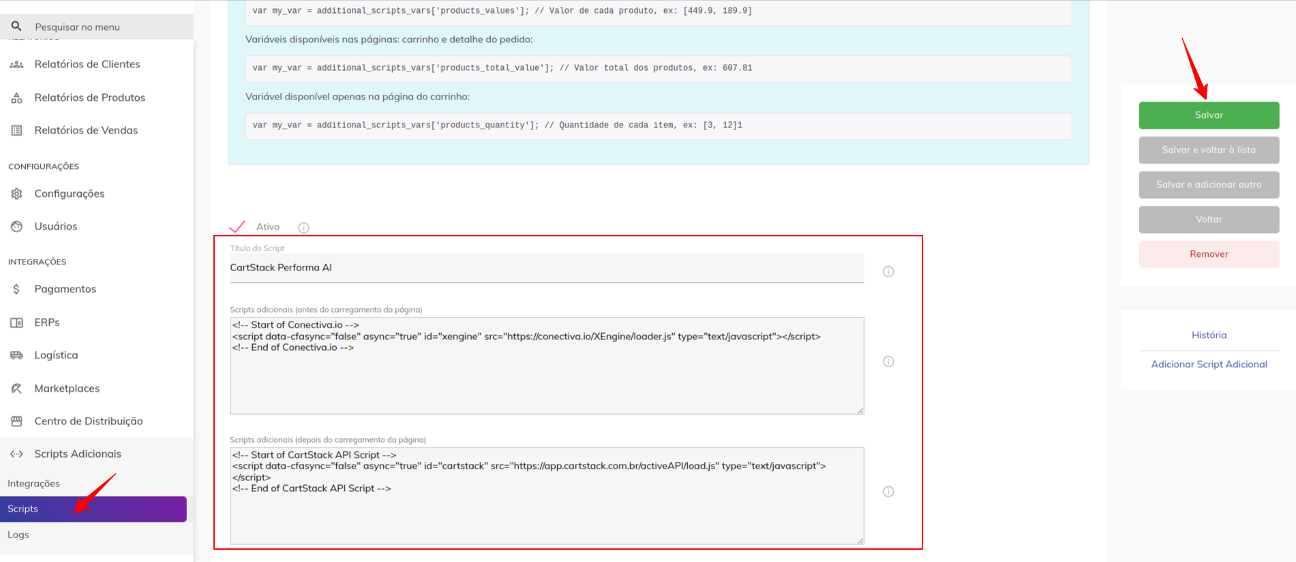Screen dimensions: 1296x562
Task: Click the Pagamentos dollar icon
Action: click(x=16, y=289)
